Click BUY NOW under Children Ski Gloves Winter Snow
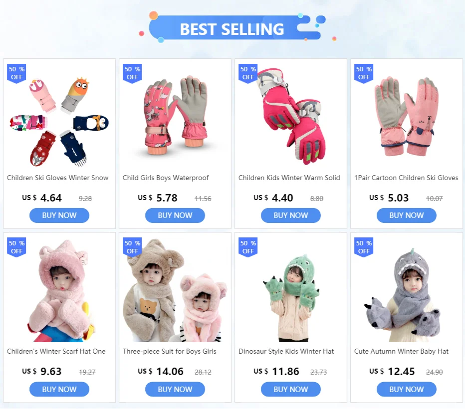The height and width of the screenshot is (409, 465). (x=59, y=215)
